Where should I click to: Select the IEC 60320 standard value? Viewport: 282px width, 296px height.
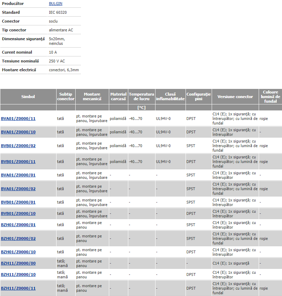(x=58, y=12)
